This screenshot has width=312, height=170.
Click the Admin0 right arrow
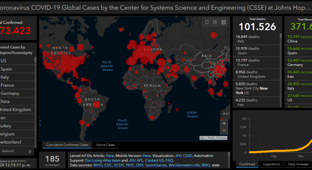pyautogui.click(x=30, y=151)
